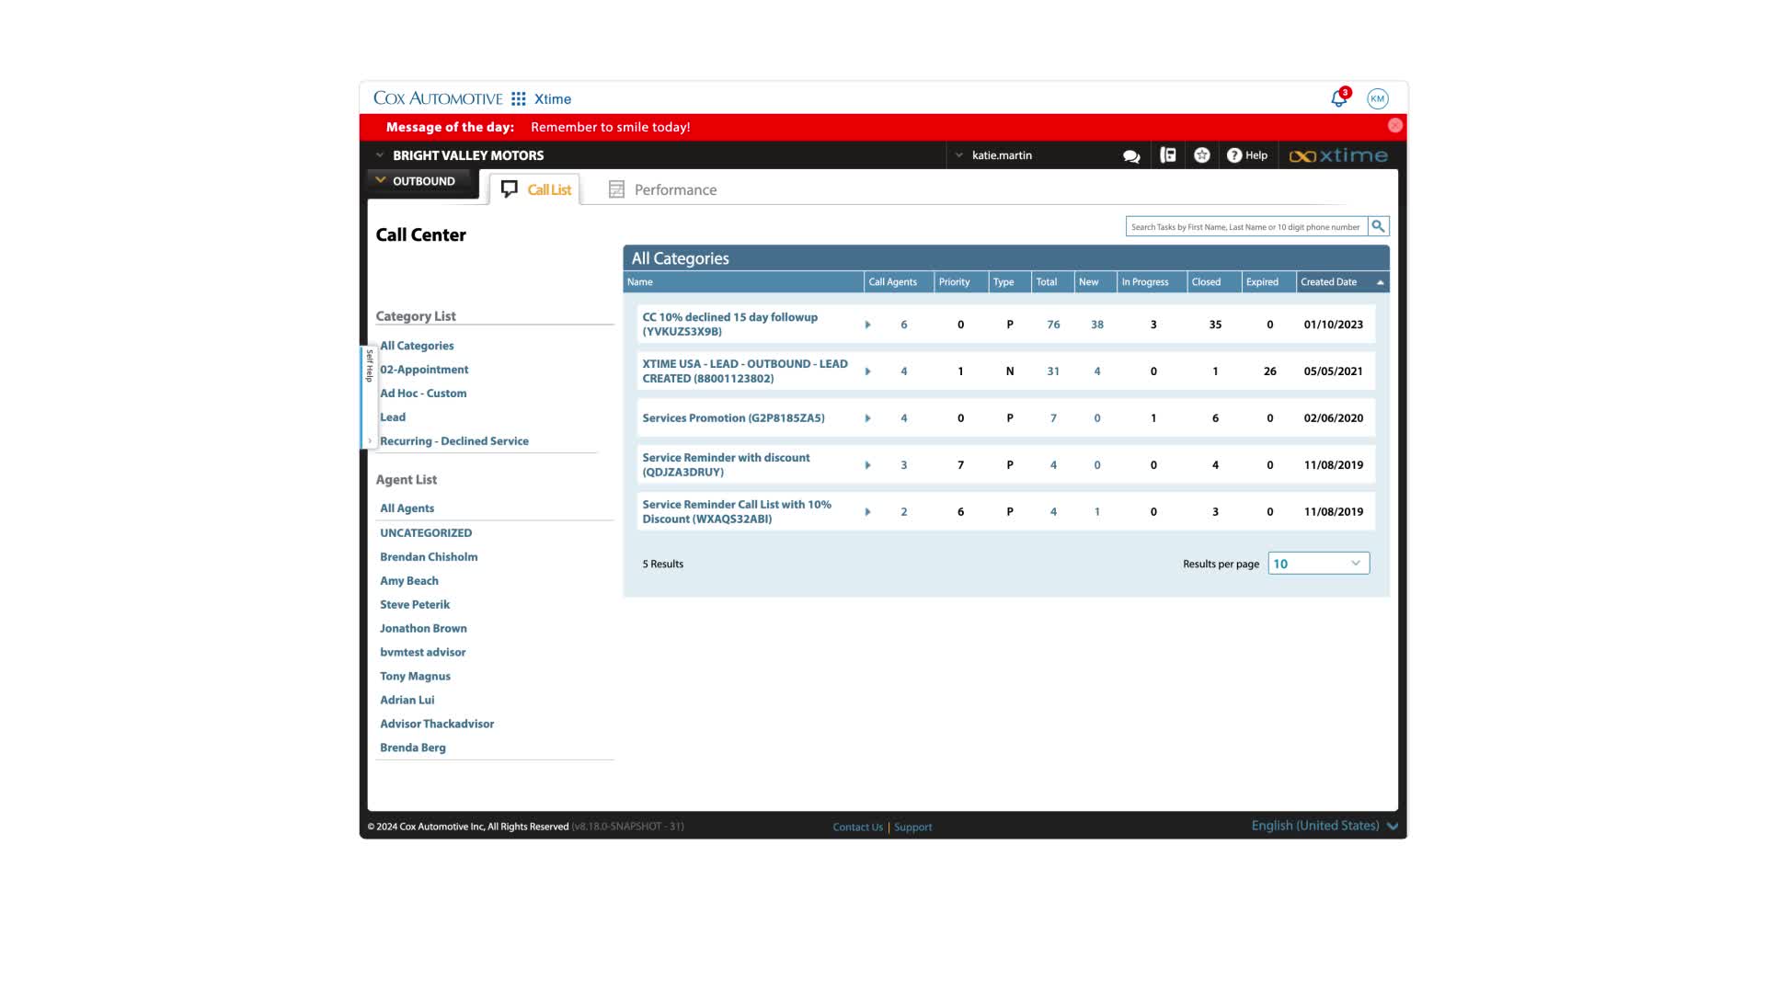The height and width of the screenshot is (993, 1766).
Task: Select the star favorites icon in the toolbar
Action: tap(1201, 155)
